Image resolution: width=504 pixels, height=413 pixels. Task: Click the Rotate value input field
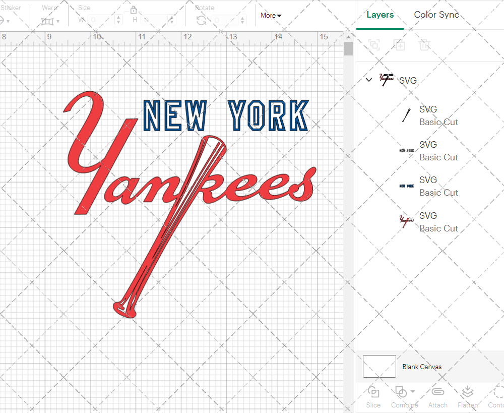(x=225, y=20)
